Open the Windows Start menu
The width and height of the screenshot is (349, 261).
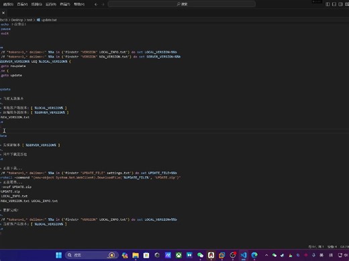tap(58, 255)
